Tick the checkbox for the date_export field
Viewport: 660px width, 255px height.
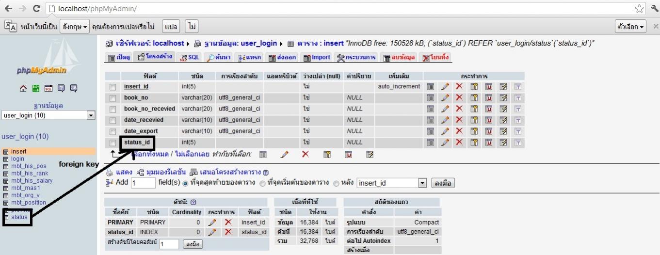click(x=113, y=132)
